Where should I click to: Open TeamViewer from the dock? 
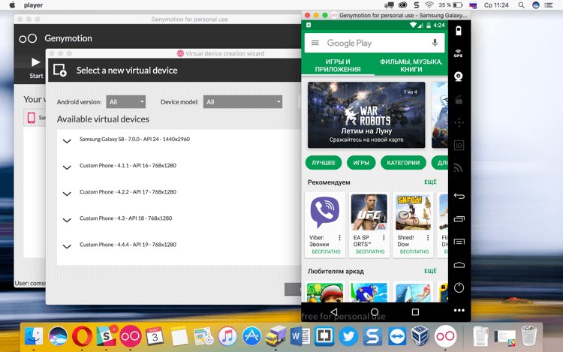point(397,336)
